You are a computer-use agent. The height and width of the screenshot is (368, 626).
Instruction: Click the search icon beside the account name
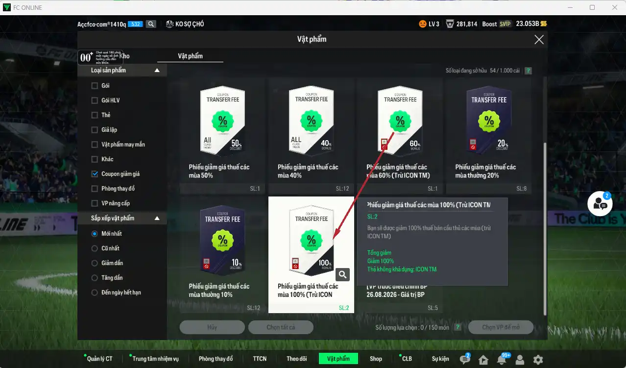coord(151,24)
